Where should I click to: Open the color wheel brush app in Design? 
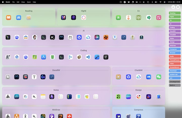click(x=139, y=97)
